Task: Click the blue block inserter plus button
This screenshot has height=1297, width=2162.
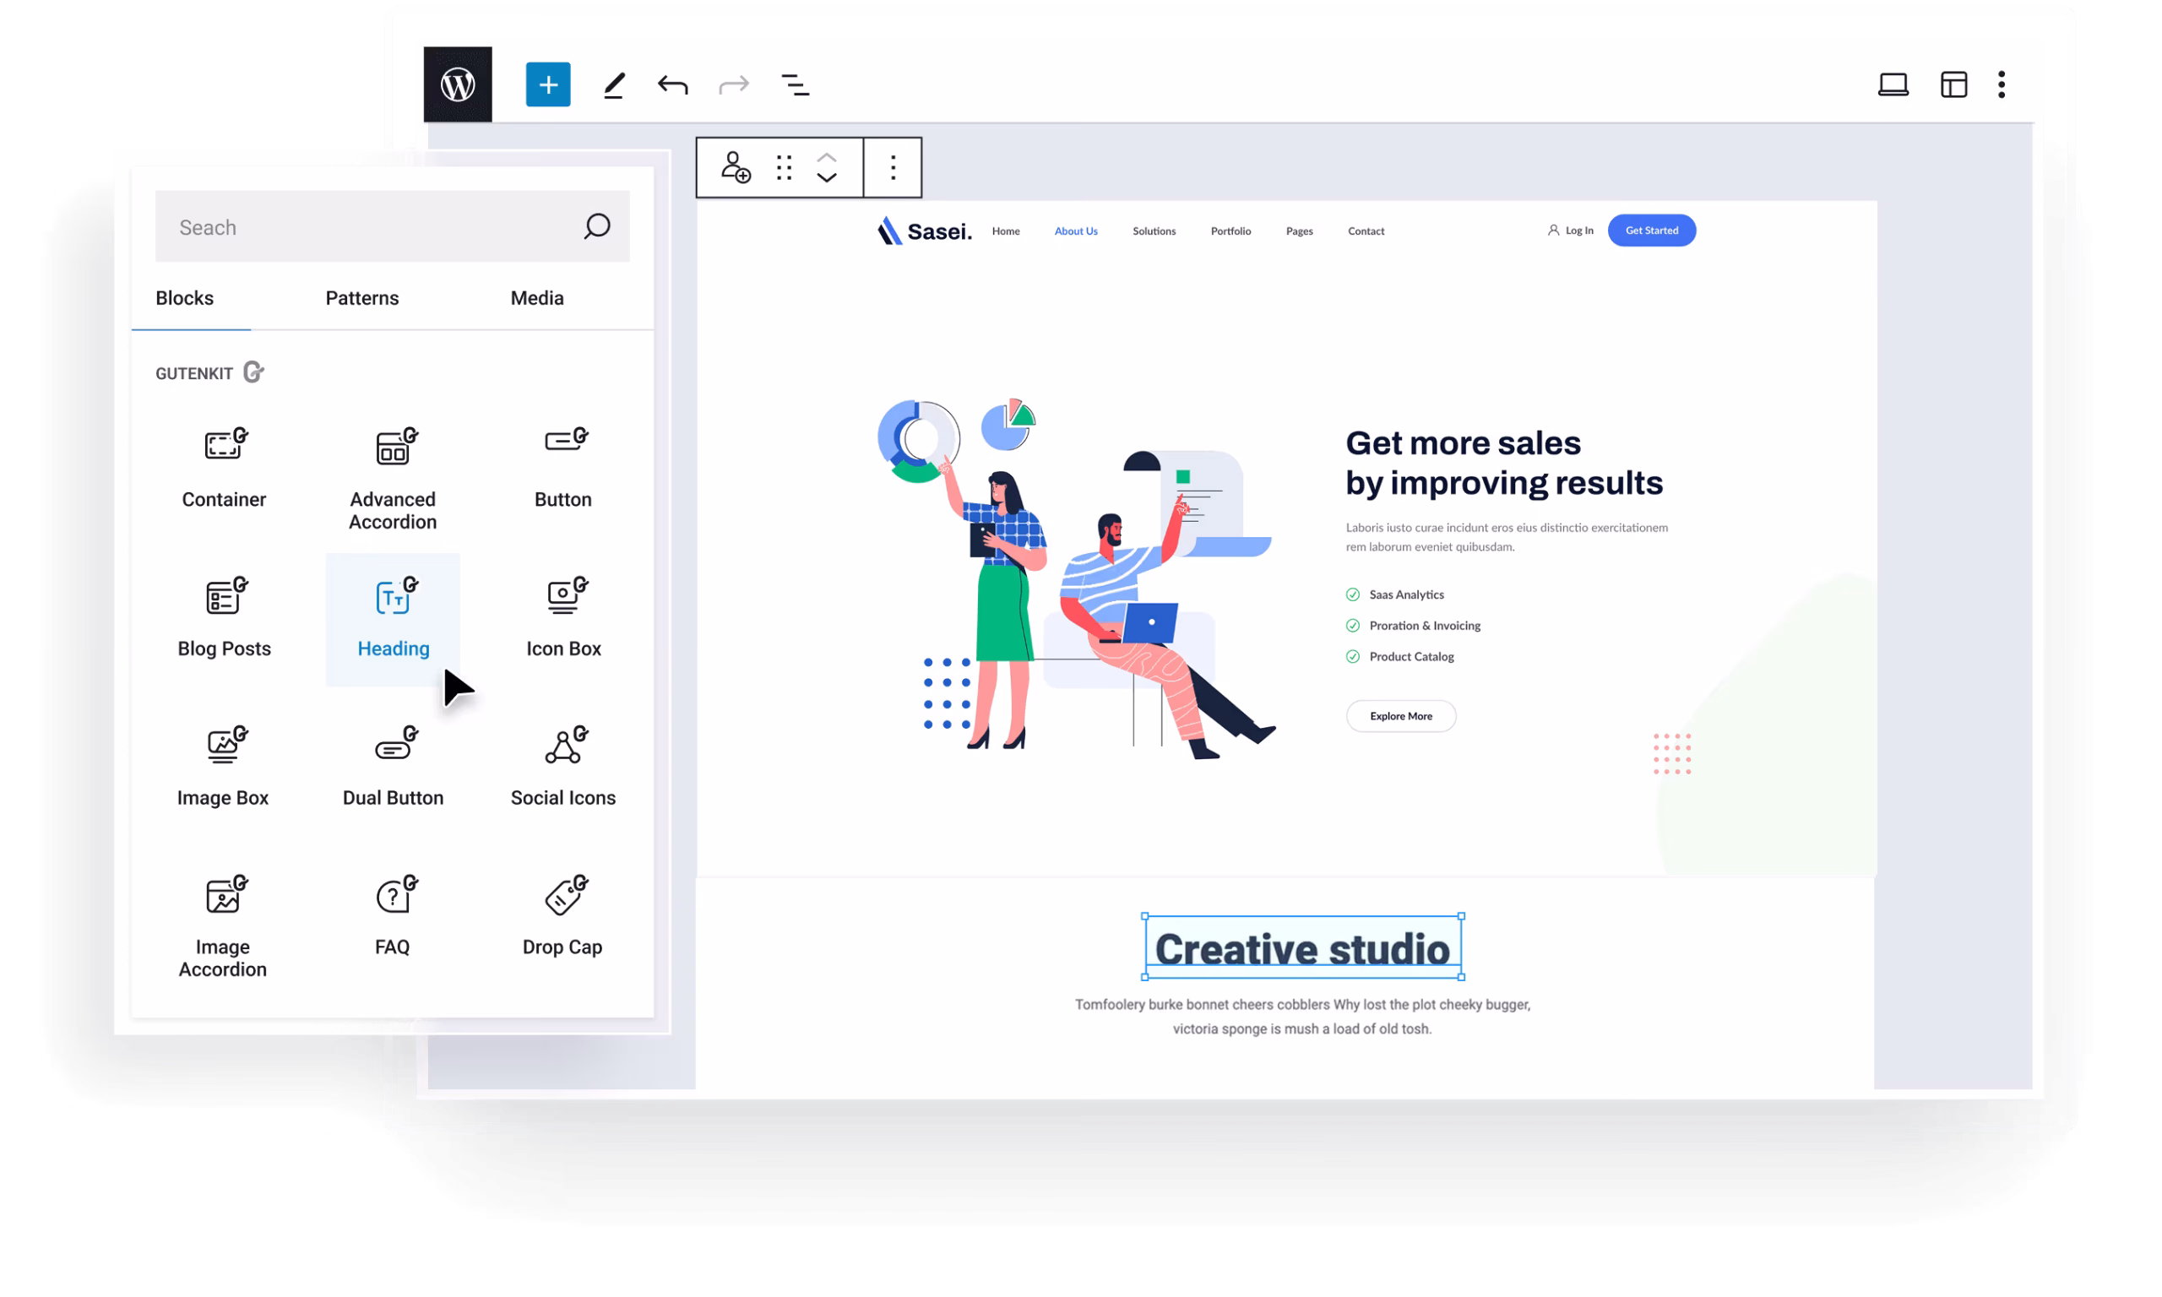Action: coord(548,84)
